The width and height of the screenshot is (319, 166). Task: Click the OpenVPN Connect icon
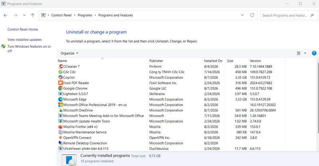click(x=61, y=138)
